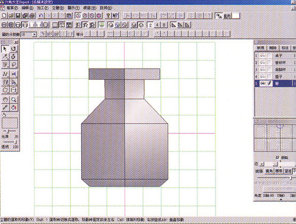
Task: Select the arrow selection tool
Action: [5, 49]
